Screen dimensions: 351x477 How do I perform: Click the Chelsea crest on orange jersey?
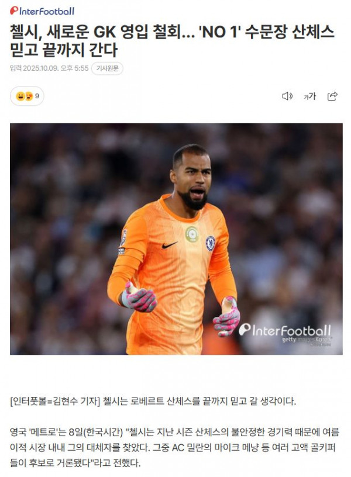click(x=211, y=243)
